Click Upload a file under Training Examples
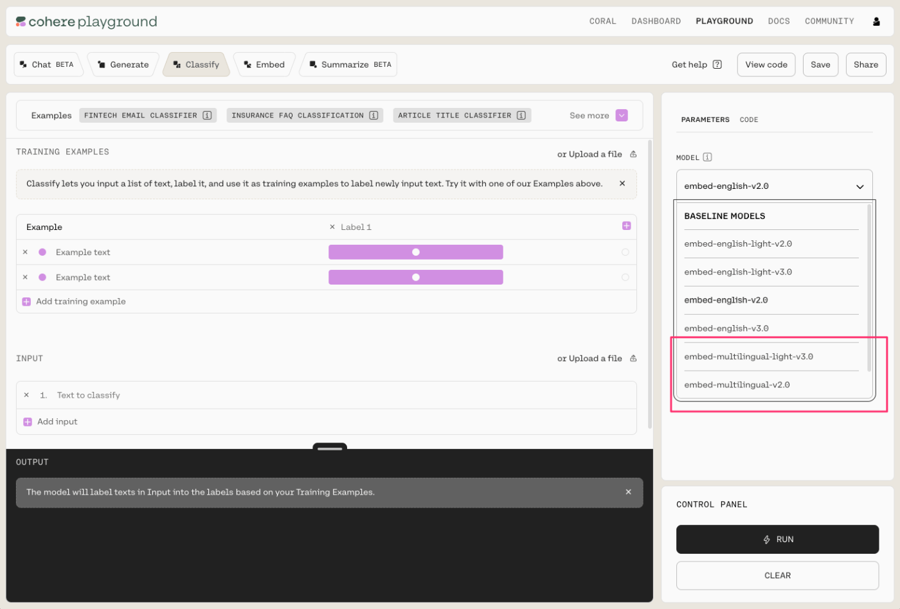Screen dimensions: 900x609 [x=595, y=154]
